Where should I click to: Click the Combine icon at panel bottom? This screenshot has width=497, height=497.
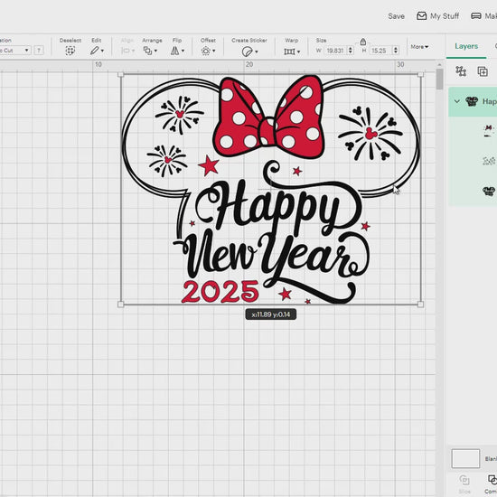(492, 479)
